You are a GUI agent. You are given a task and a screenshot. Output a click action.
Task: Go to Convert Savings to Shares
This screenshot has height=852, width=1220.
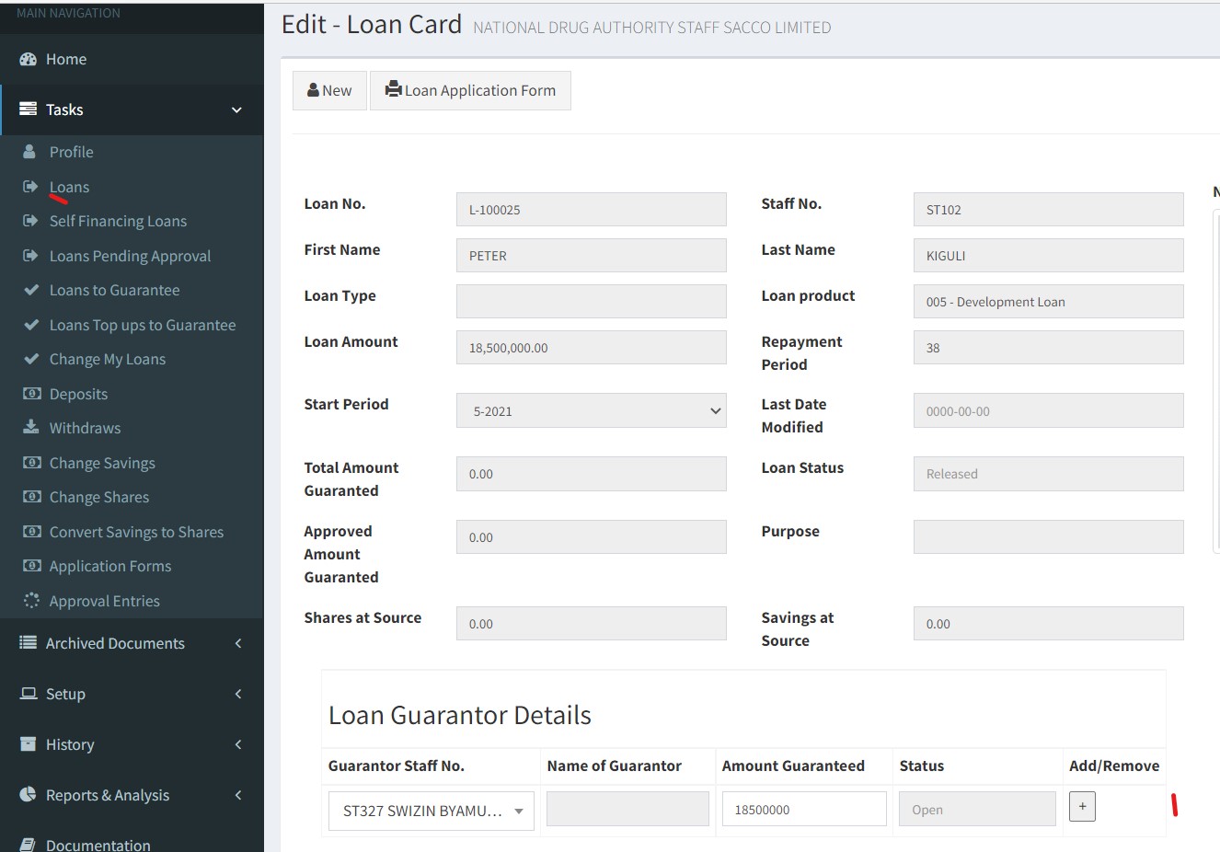(x=136, y=532)
